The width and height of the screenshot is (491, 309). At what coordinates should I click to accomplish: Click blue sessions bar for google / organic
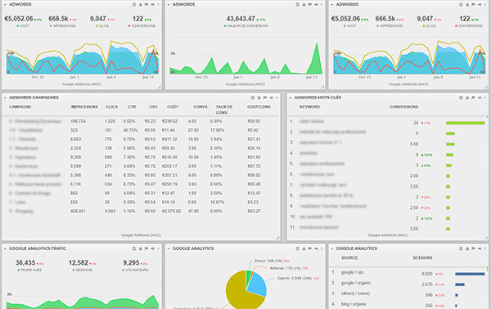point(460,284)
